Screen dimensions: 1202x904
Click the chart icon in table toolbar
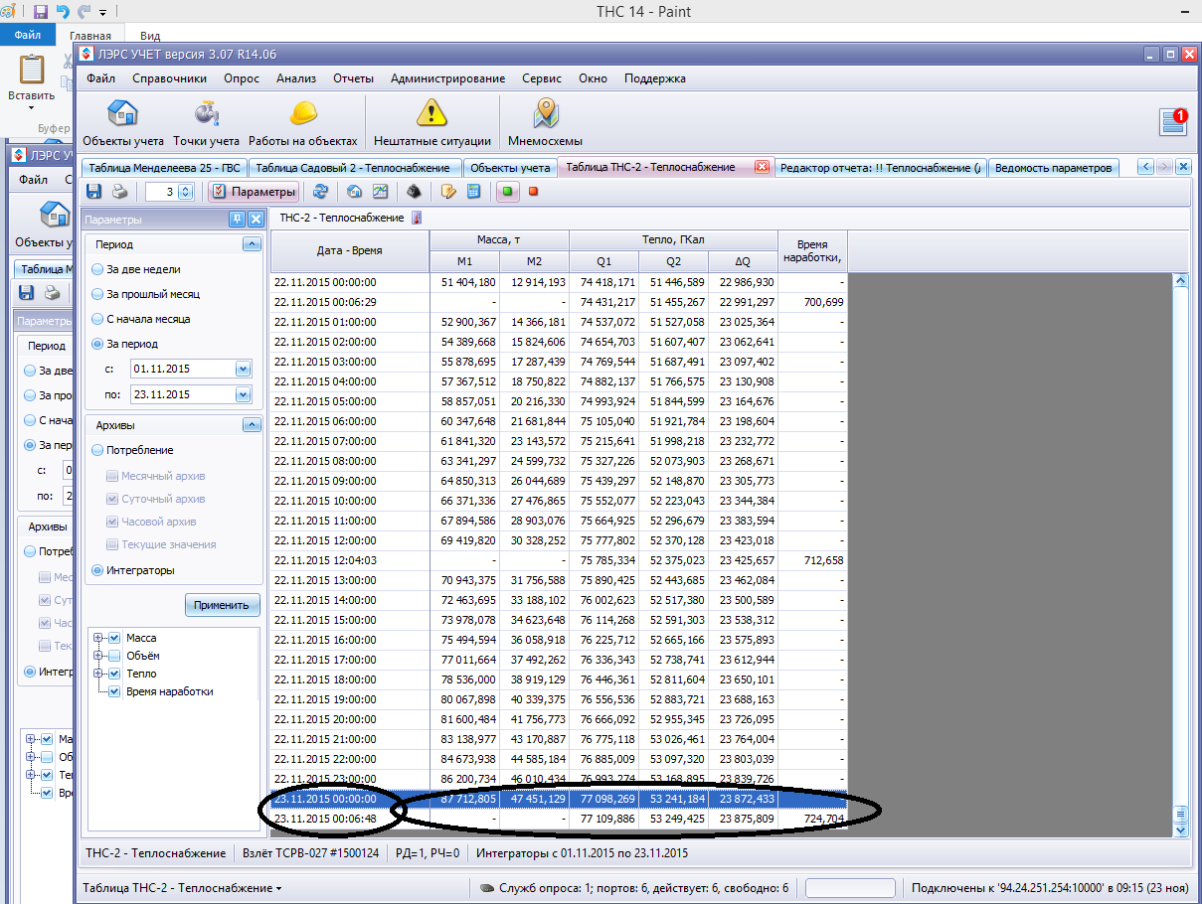coord(380,192)
